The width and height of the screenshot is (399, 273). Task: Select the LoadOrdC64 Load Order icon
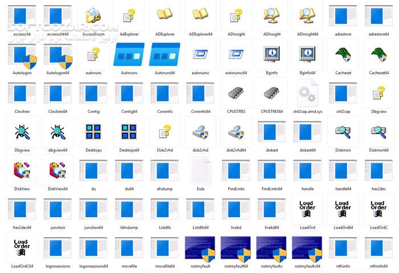pyautogui.click(x=22, y=247)
